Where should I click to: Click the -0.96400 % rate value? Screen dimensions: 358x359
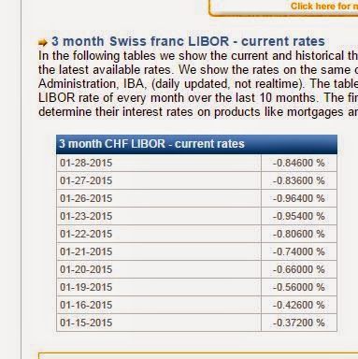pos(299,198)
